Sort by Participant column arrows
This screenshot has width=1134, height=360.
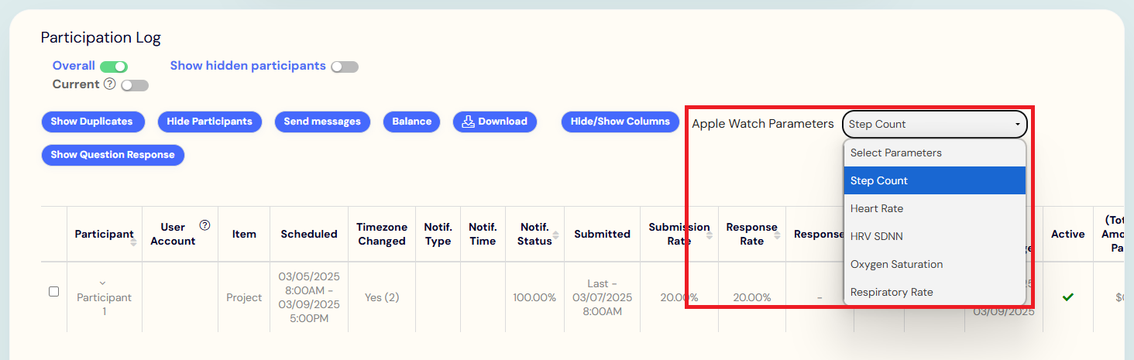click(x=133, y=242)
